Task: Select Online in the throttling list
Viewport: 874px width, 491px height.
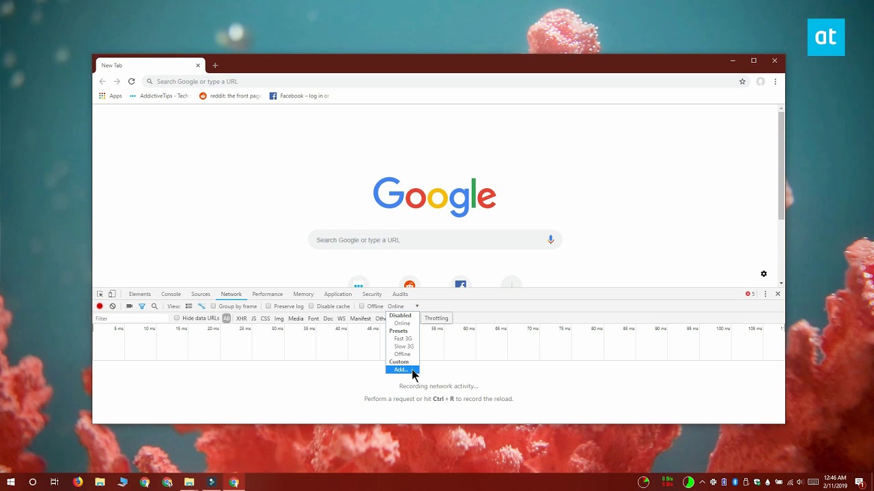Action: coord(402,323)
